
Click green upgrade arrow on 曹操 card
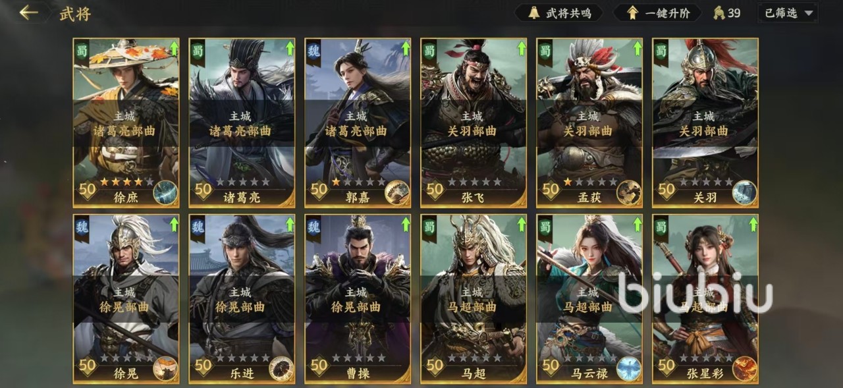pyautogui.click(x=406, y=225)
